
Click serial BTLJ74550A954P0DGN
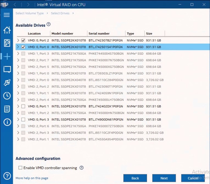click(x=106, y=139)
